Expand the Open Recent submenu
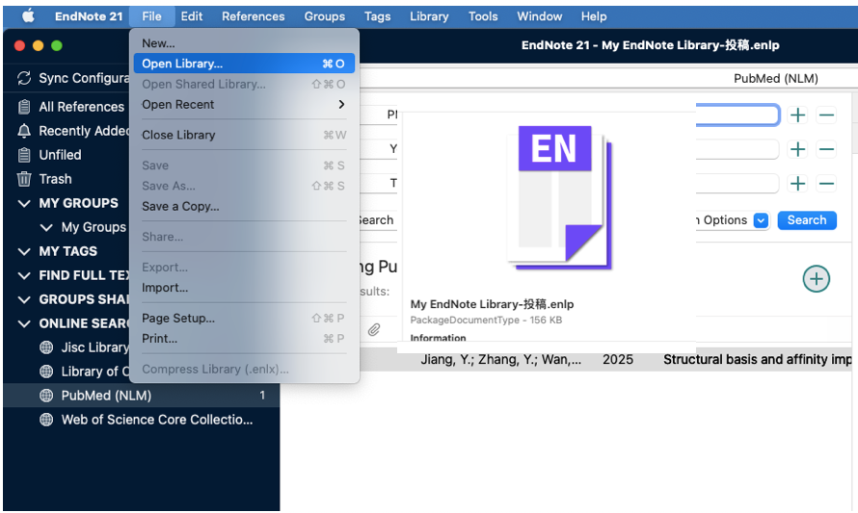Image resolution: width=858 pixels, height=513 pixels. click(x=340, y=105)
